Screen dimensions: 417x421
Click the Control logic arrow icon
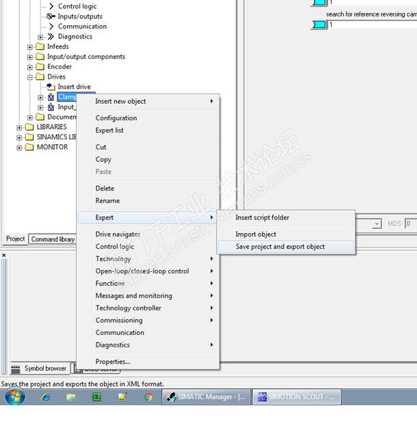click(x=51, y=6)
